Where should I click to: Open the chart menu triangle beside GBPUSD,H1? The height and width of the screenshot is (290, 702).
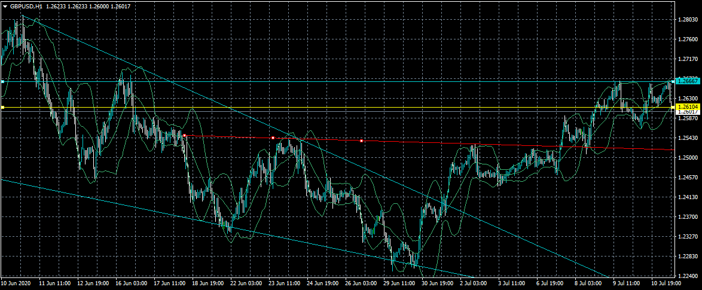[5, 6]
